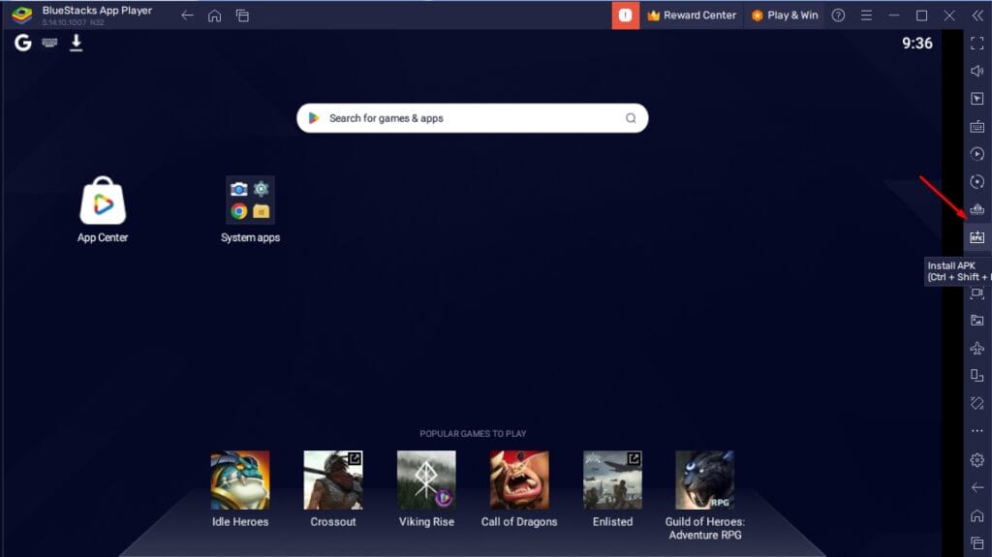The height and width of the screenshot is (557, 992).
Task: Minimize the BlueStacks window
Action: [x=894, y=15]
